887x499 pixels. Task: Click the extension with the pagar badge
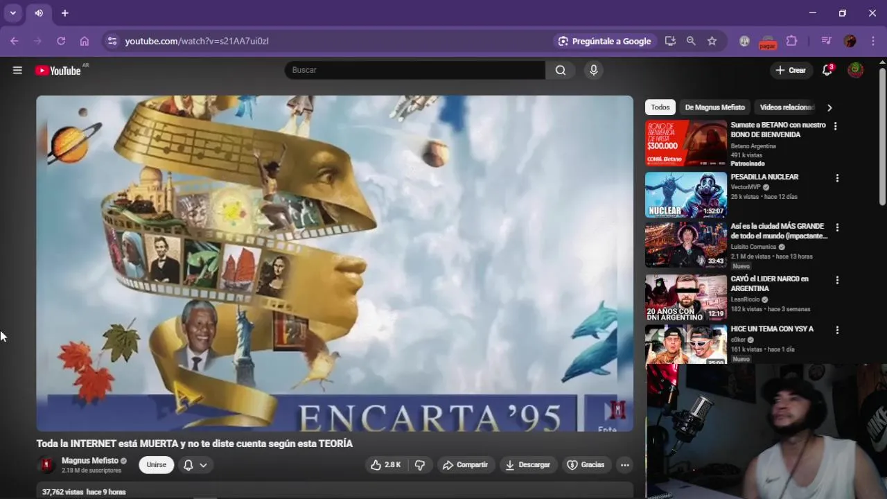[767, 42]
